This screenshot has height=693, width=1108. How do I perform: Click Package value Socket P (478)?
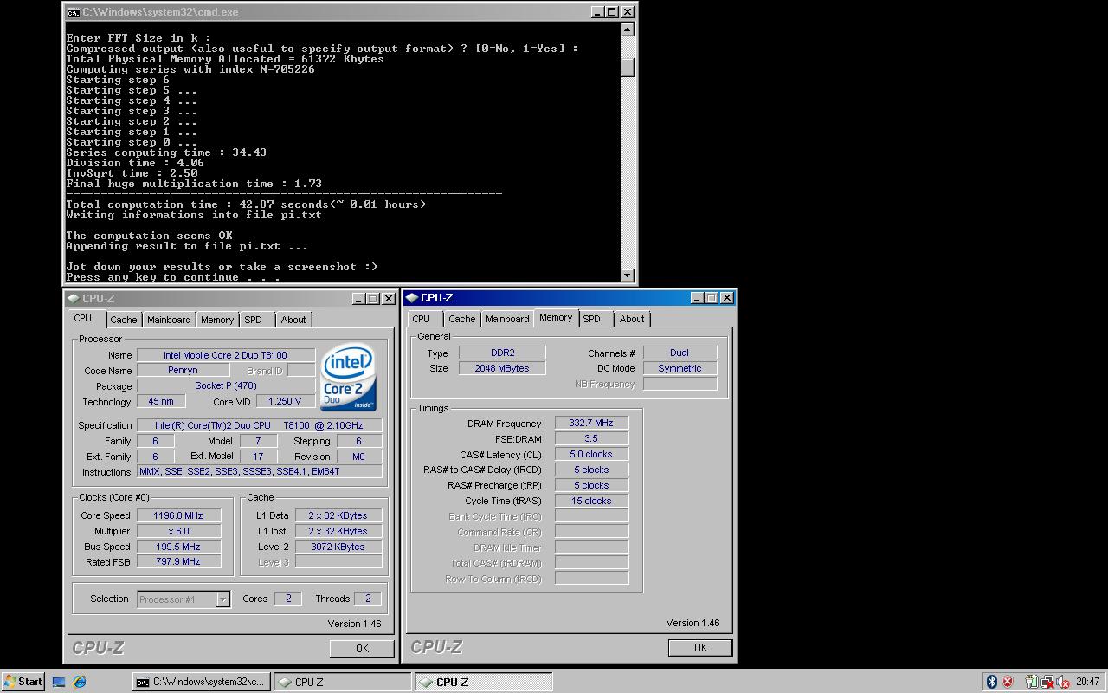[x=225, y=385]
